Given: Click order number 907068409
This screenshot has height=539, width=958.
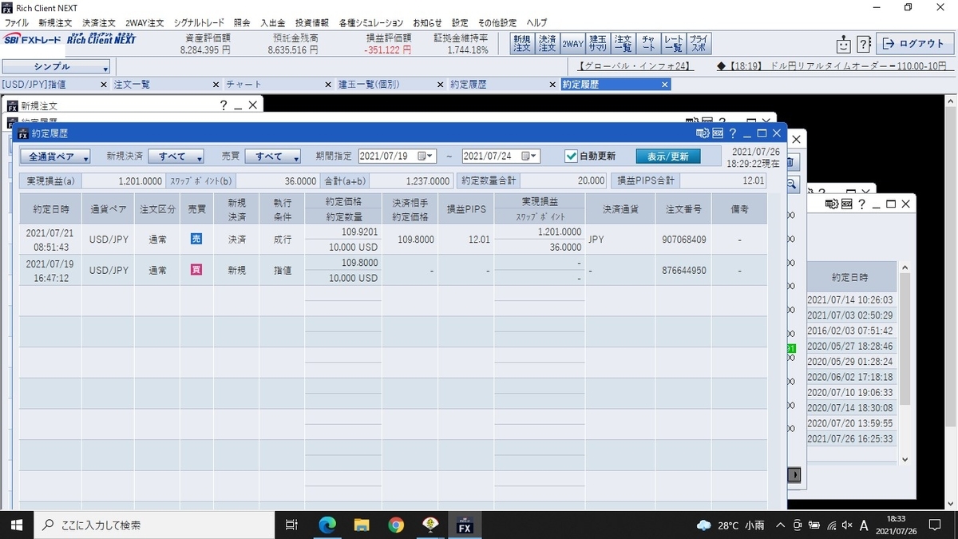Looking at the screenshot, I should tap(684, 239).
